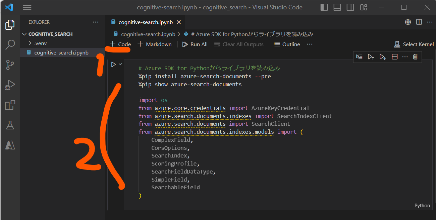Run All notebook cells

tap(195, 44)
